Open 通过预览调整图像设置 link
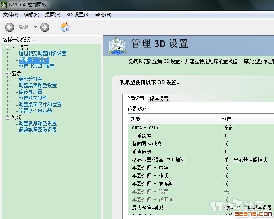Viewport: 274px width, 219px height. point(42,53)
